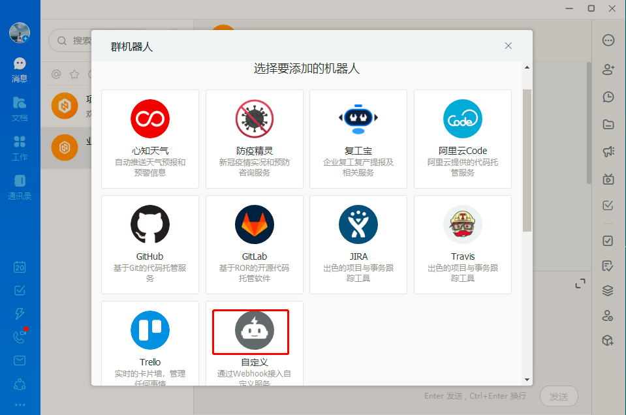
Task: Add the GitHub robot
Action: [150, 244]
